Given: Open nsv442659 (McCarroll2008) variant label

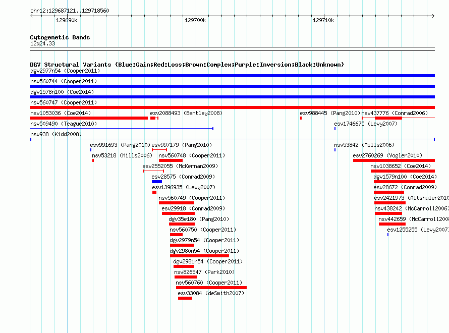Looking at the screenshot, I should (414, 219).
